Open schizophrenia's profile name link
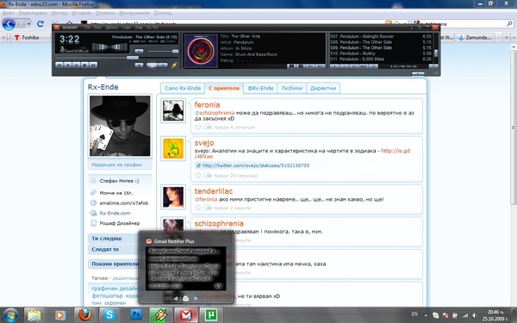 219,223
